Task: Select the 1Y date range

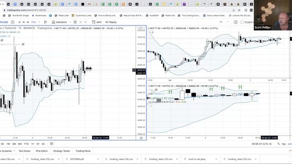Action: click(32, 144)
